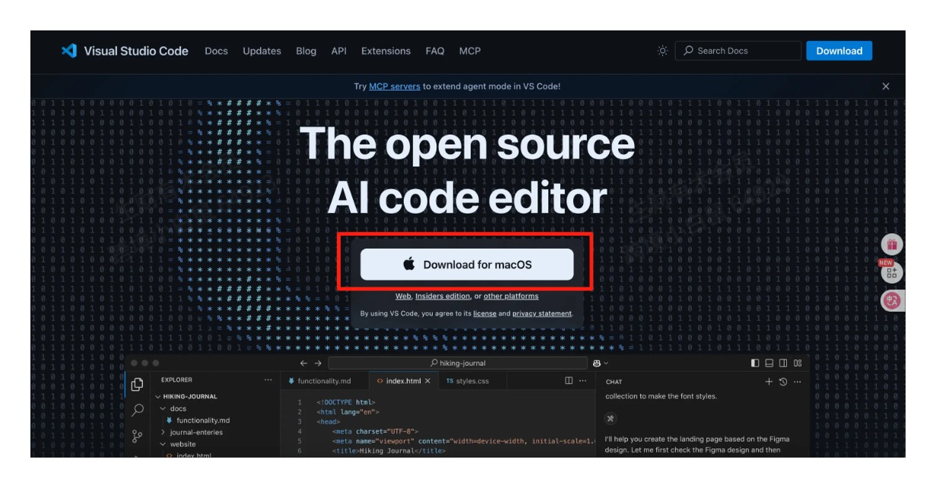Open the other platforms link
936x488 pixels.
coord(511,296)
